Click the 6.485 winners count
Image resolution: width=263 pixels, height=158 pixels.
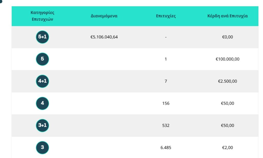pos(166,147)
